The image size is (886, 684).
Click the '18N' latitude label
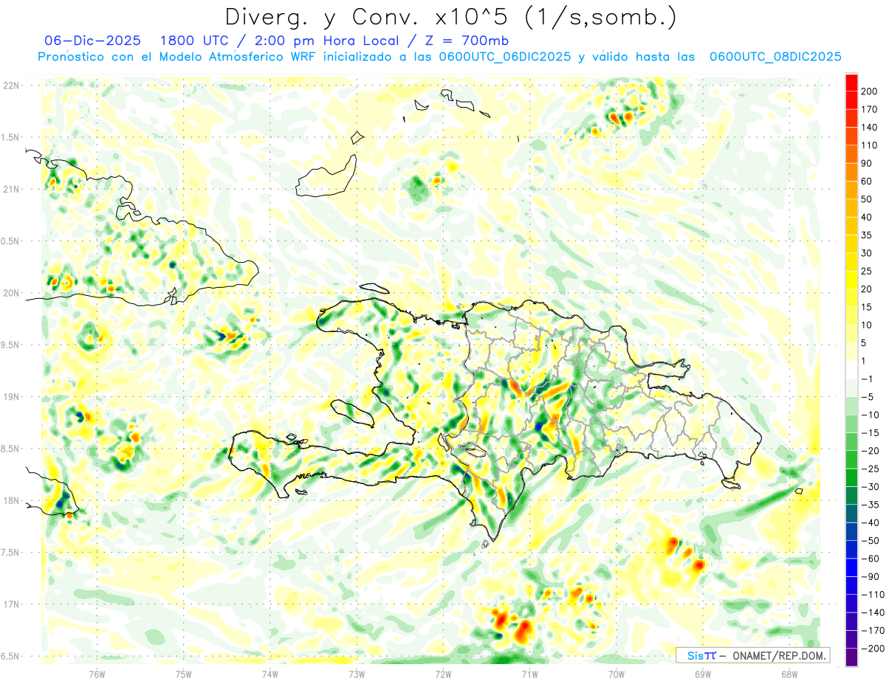pos(11,500)
